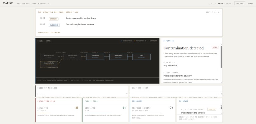The height and width of the screenshot is (124, 256).
Task: Click the Unknown legend dot
Action: point(149,41)
